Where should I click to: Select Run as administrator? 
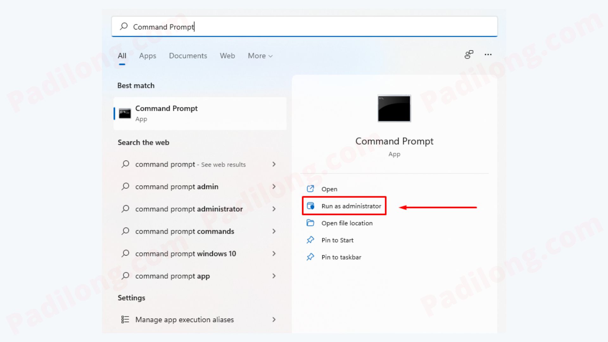coord(351,206)
